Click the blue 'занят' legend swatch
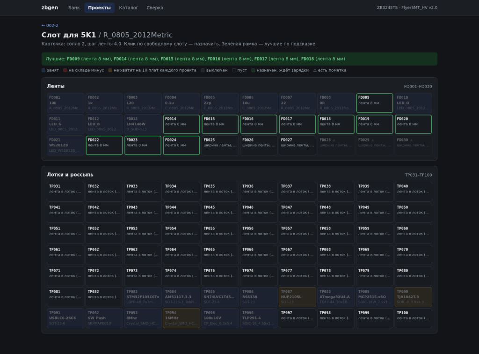Viewport: 479px width, 354px height. click(x=44, y=70)
